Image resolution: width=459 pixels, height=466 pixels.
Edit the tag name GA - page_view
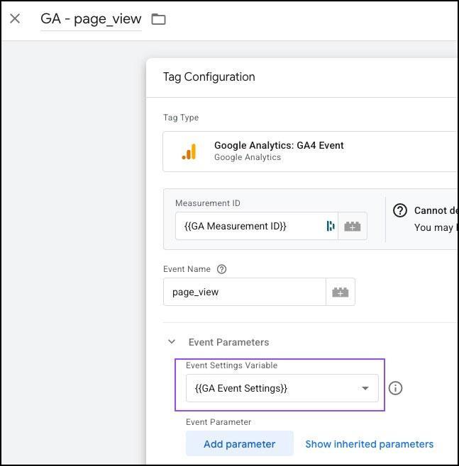click(91, 19)
